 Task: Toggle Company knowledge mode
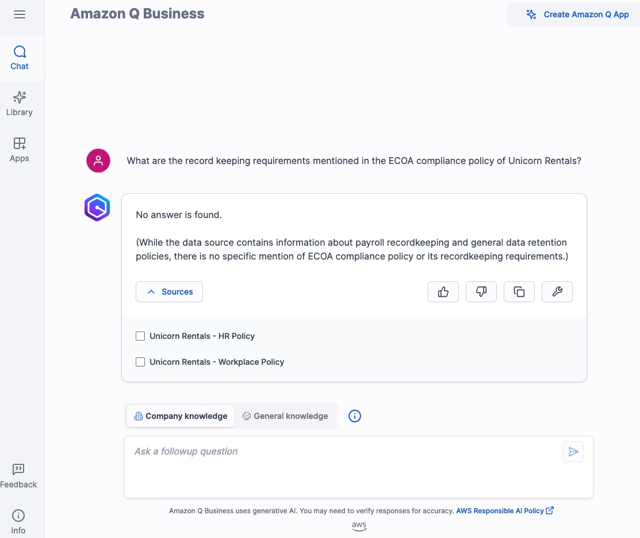180,415
